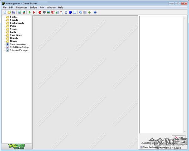Image resolution: width=189 pixels, height=151 pixels.
Task: Open the Window menu
Action: [x=51, y=8]
